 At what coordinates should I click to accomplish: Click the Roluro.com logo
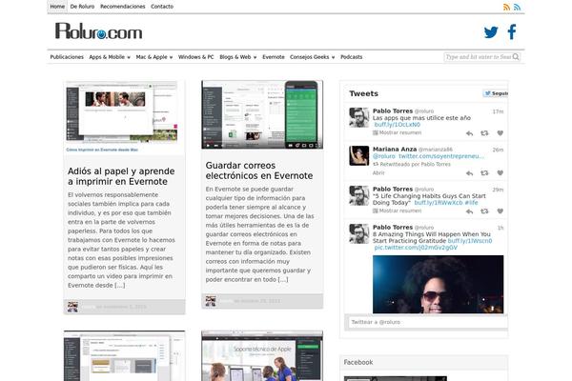98,31
